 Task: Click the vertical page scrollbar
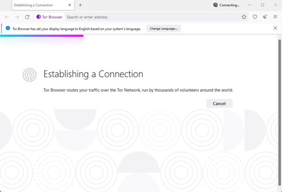pyautogui.click(x=279, y=113)
